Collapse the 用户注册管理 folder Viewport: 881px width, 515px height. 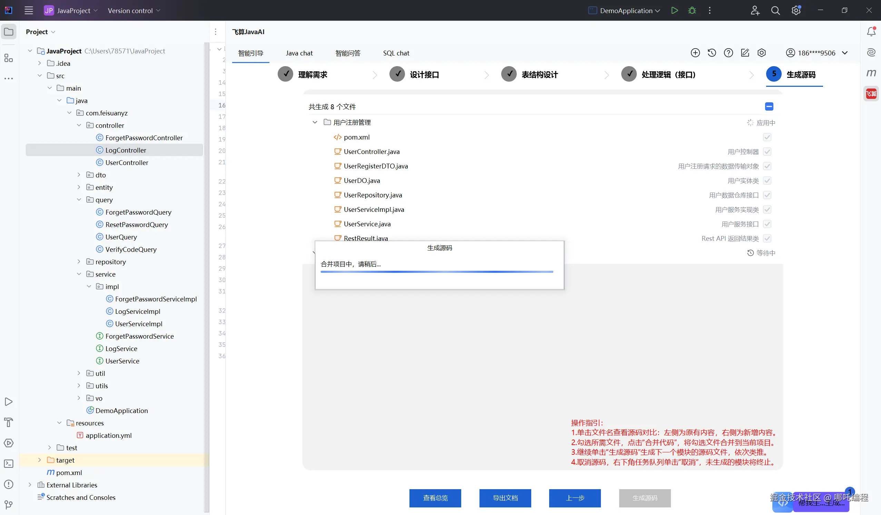315,122
